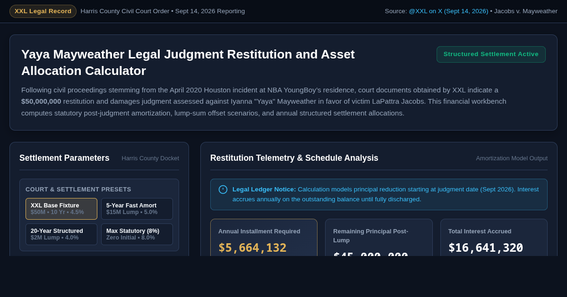Open the @XXL on X source link
Screen dimensions: 567x297
[448, 11]
